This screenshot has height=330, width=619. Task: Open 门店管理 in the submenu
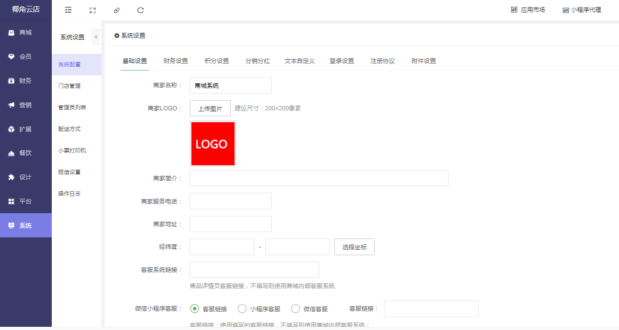point(70,86)
